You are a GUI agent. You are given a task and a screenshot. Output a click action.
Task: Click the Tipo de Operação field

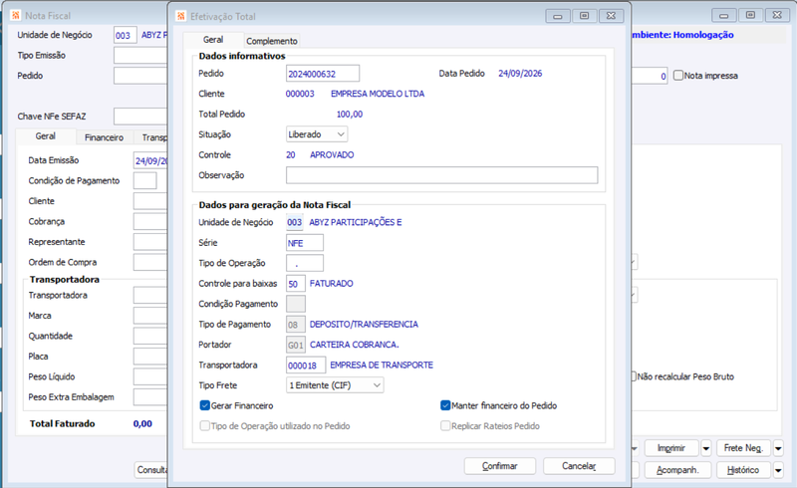tap(305, 263)
